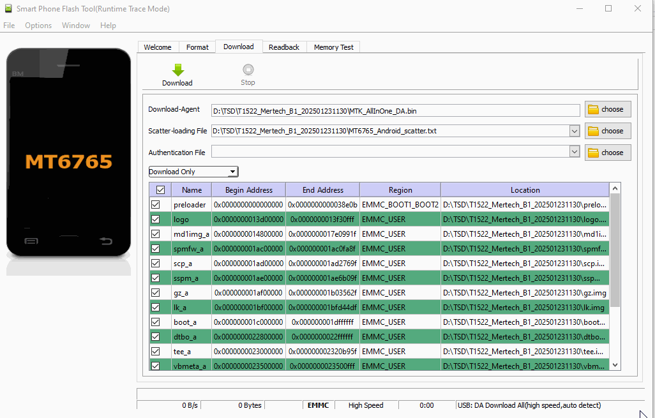Viewport: 655px width, 418px height.
Task: Click the Download-Agent path input field
Action: click(x=396, y=110)
